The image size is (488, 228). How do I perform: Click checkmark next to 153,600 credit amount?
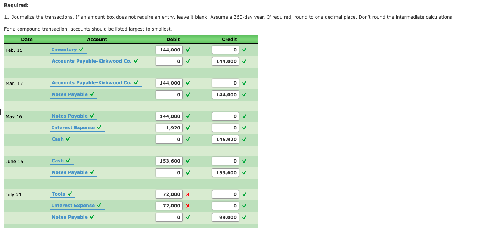[244, 172]
